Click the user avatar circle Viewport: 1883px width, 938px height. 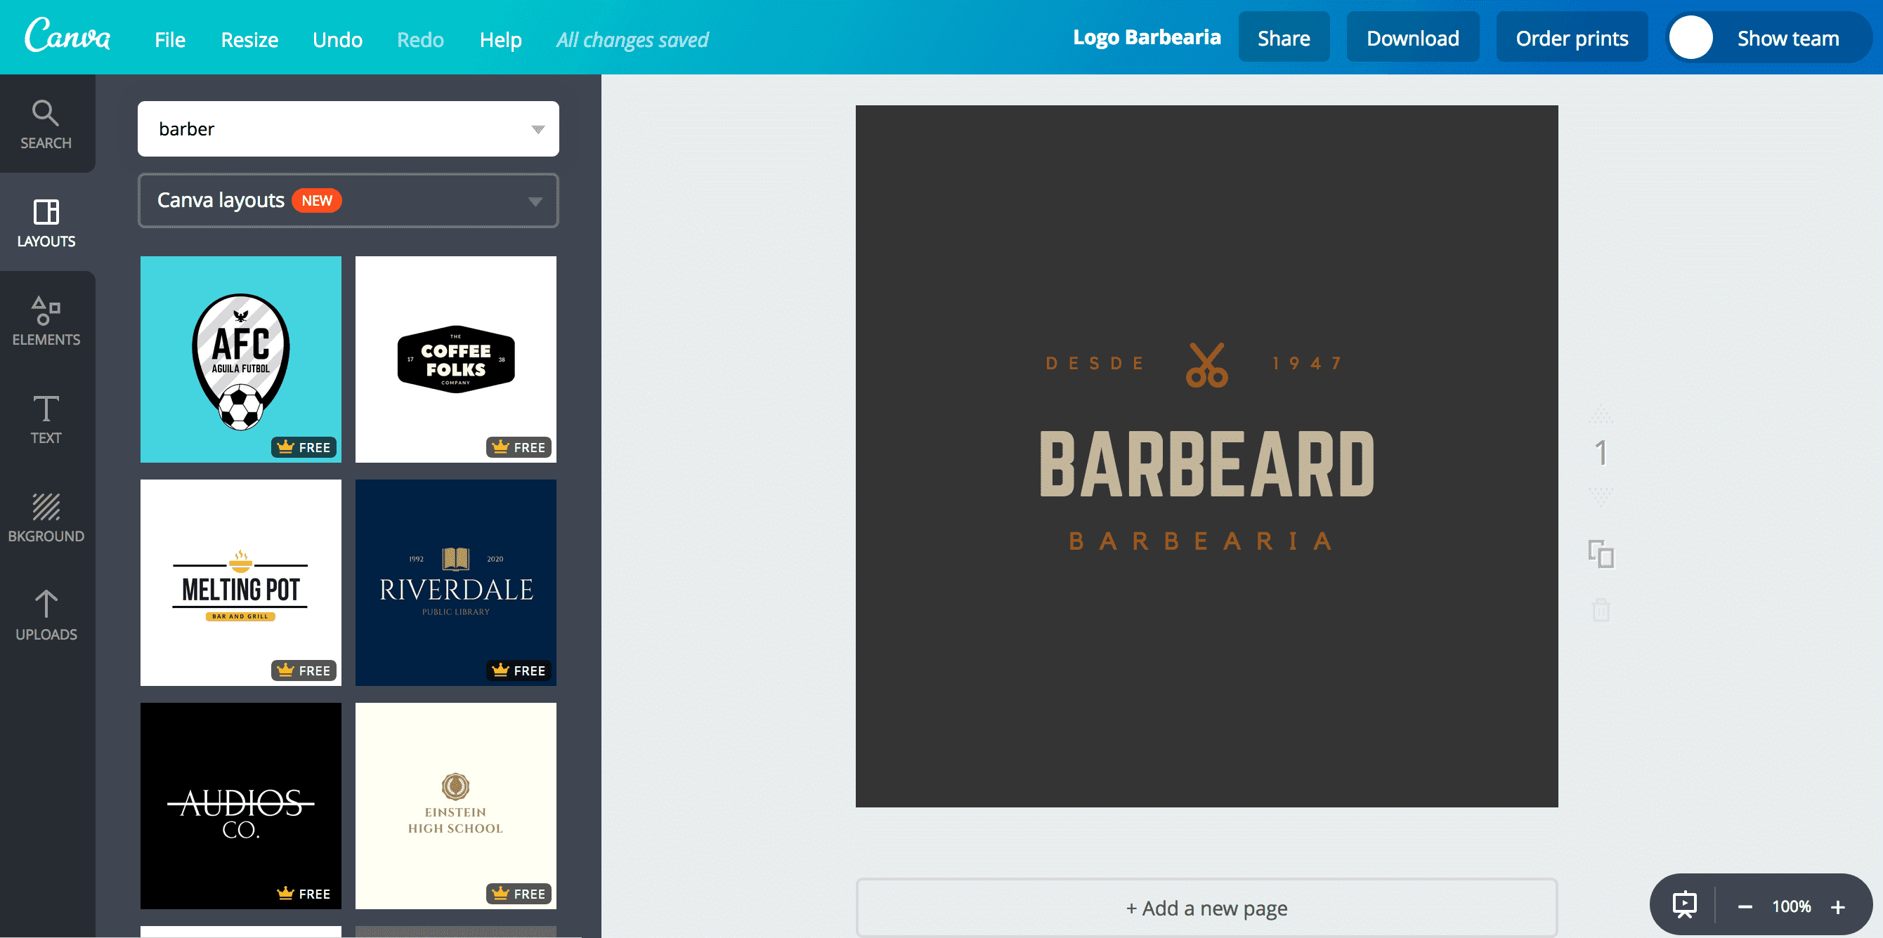click(x=1690, y=38)
